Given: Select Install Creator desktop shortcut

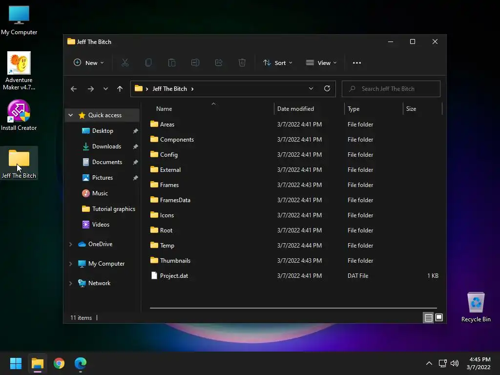Looking at the screenshot, I should point(19,115).
